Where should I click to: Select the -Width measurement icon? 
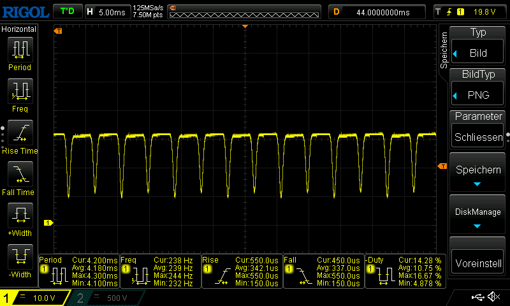(19, 256)
